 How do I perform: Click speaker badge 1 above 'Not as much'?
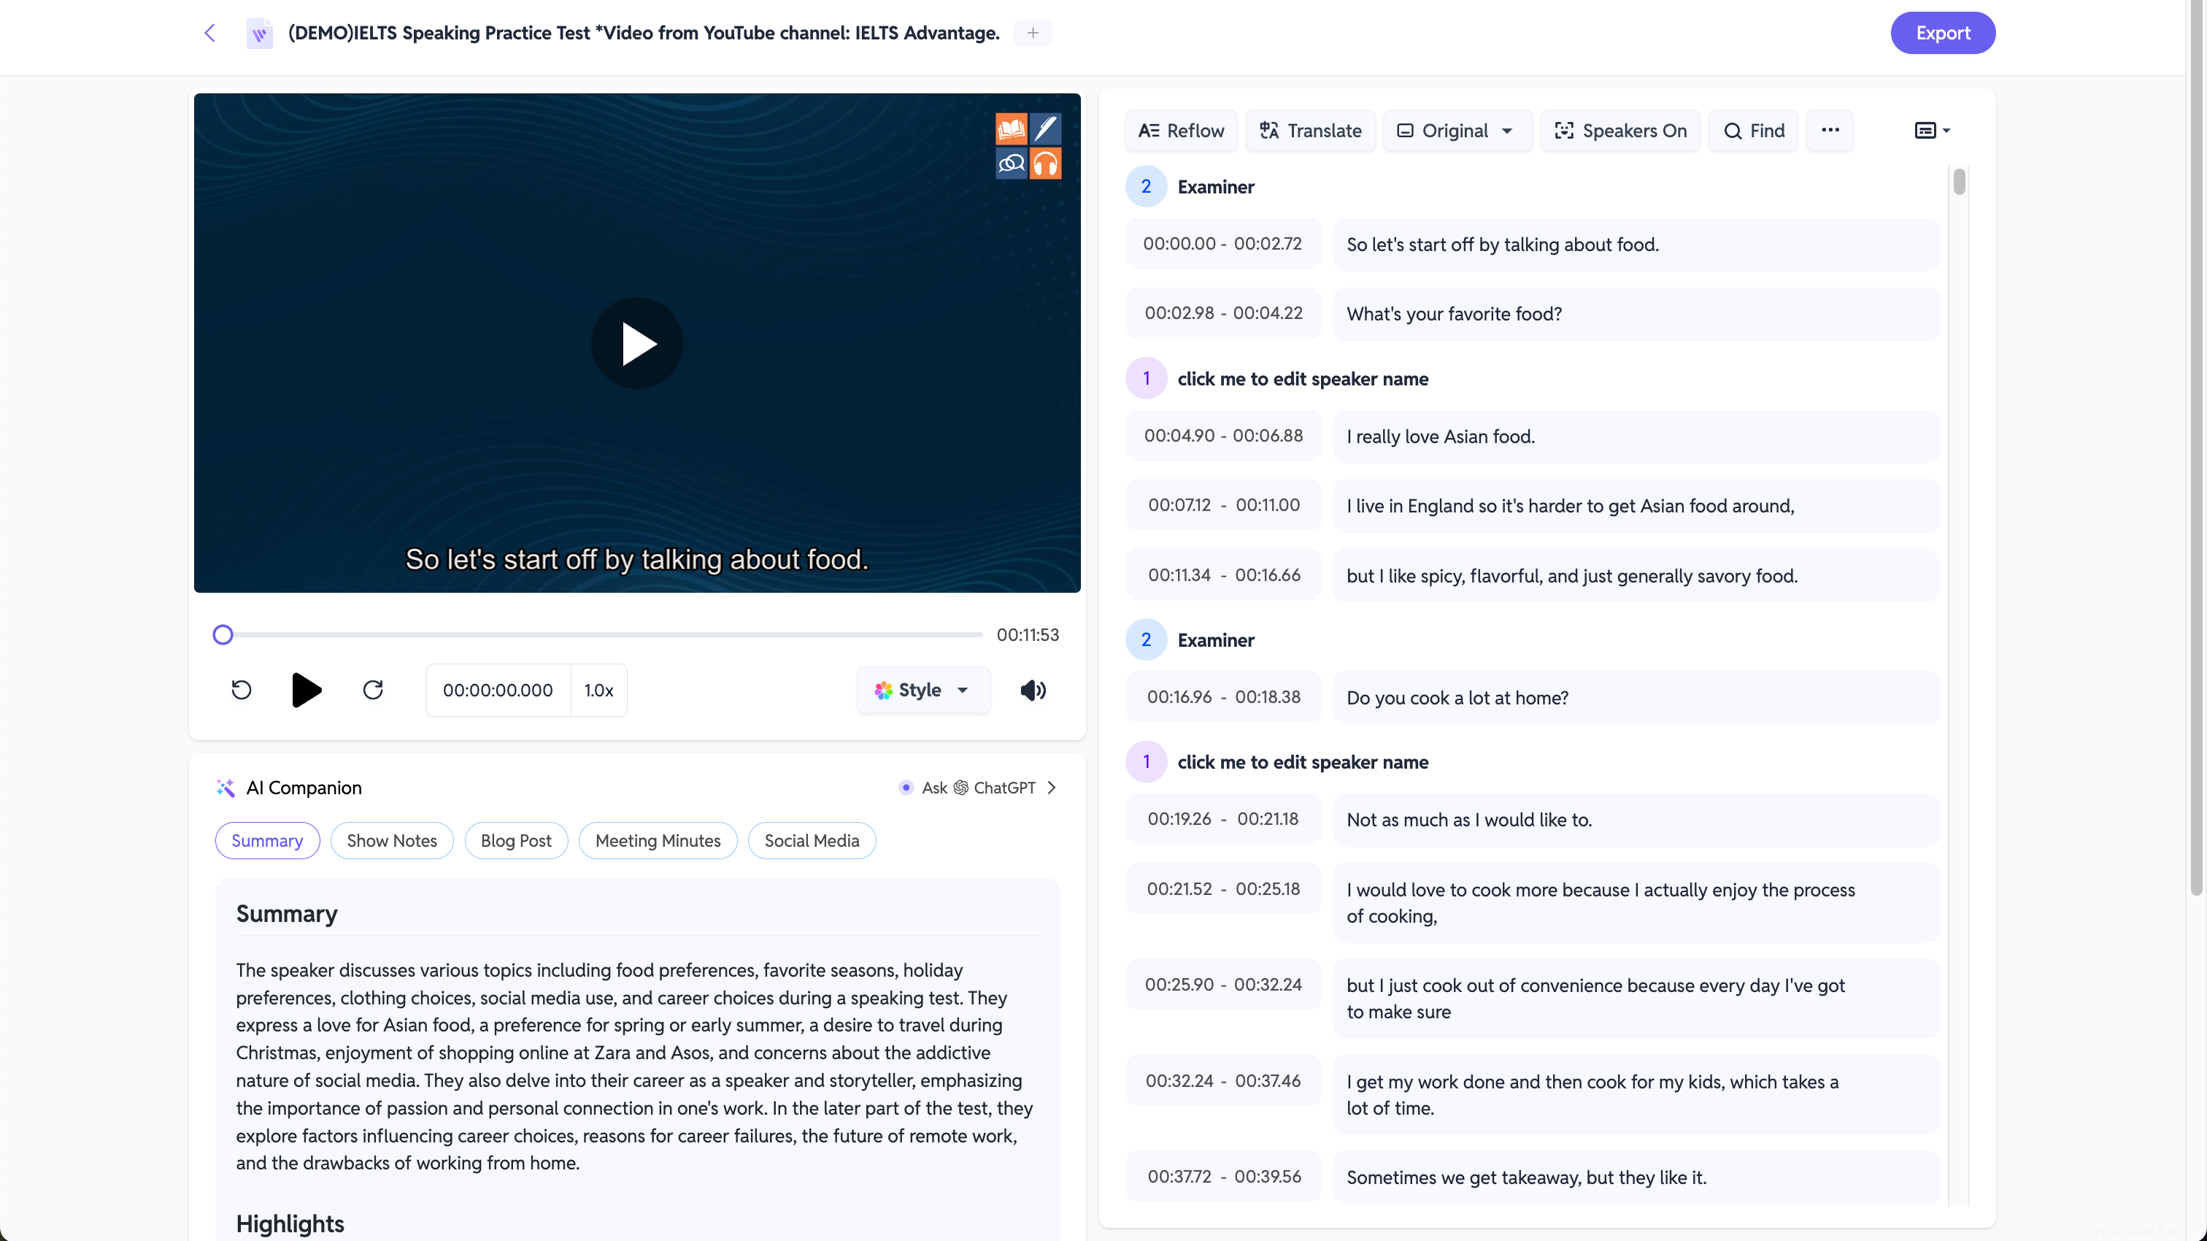pos(1147,762)
